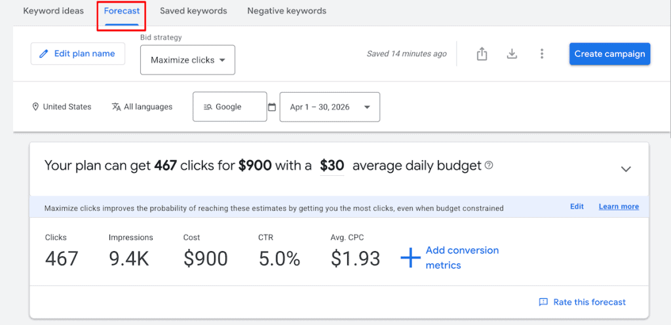Click All languages setting
Image resolution: width=671 pixels, height=325 pixels.
pyautogui.click(x=148, y=107)
